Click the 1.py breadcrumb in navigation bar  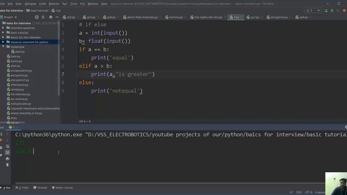[x=56, y=11]
